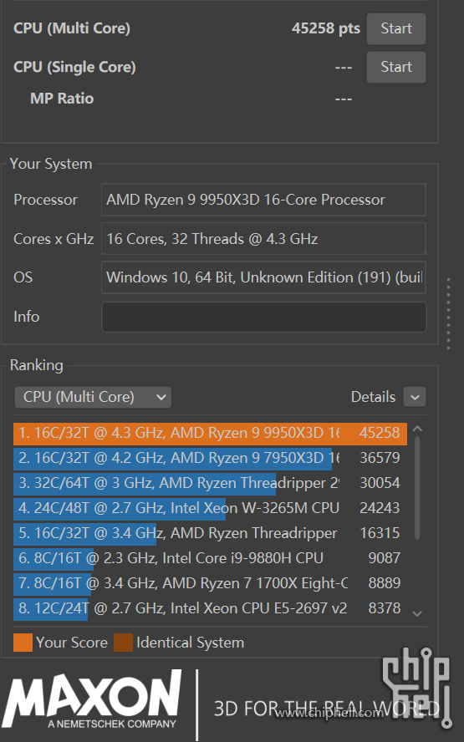Viewport: 464px width, 742px height.
Task: Click the 36579 score value
Action: (x=380, y=458)
